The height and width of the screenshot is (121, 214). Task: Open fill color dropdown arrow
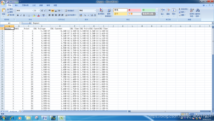point(36,15)
